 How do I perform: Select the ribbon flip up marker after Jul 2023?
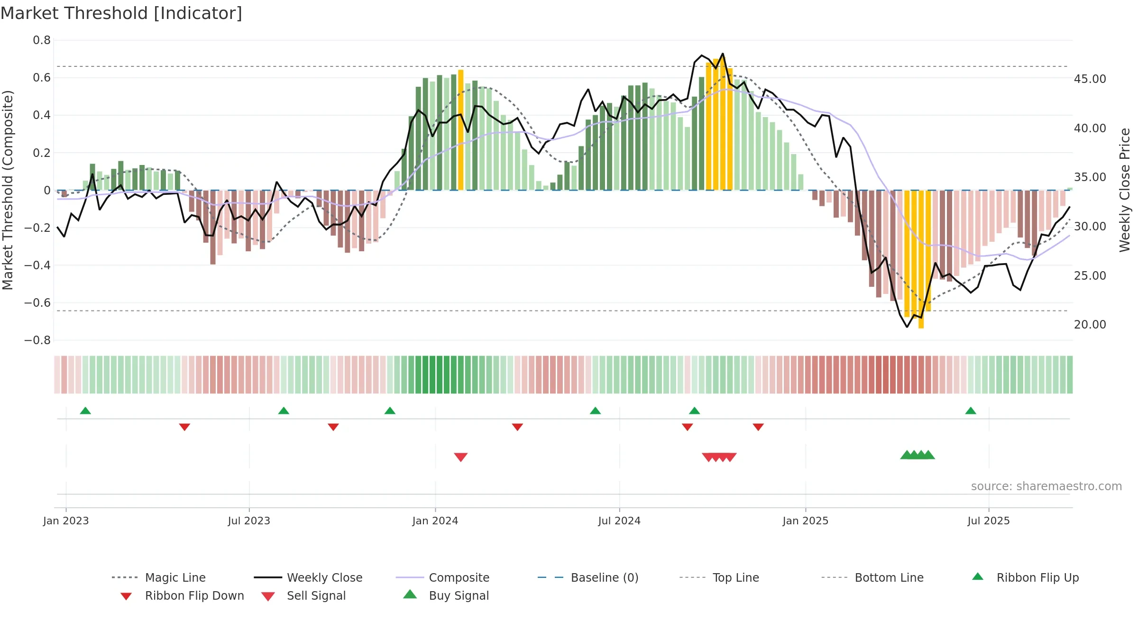coord(284,411)
